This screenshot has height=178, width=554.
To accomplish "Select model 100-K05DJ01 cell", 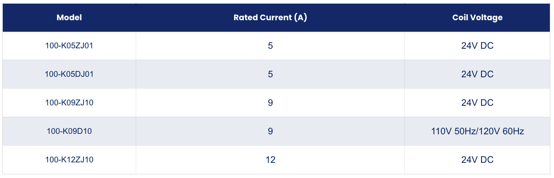I will tap(69, 75).
